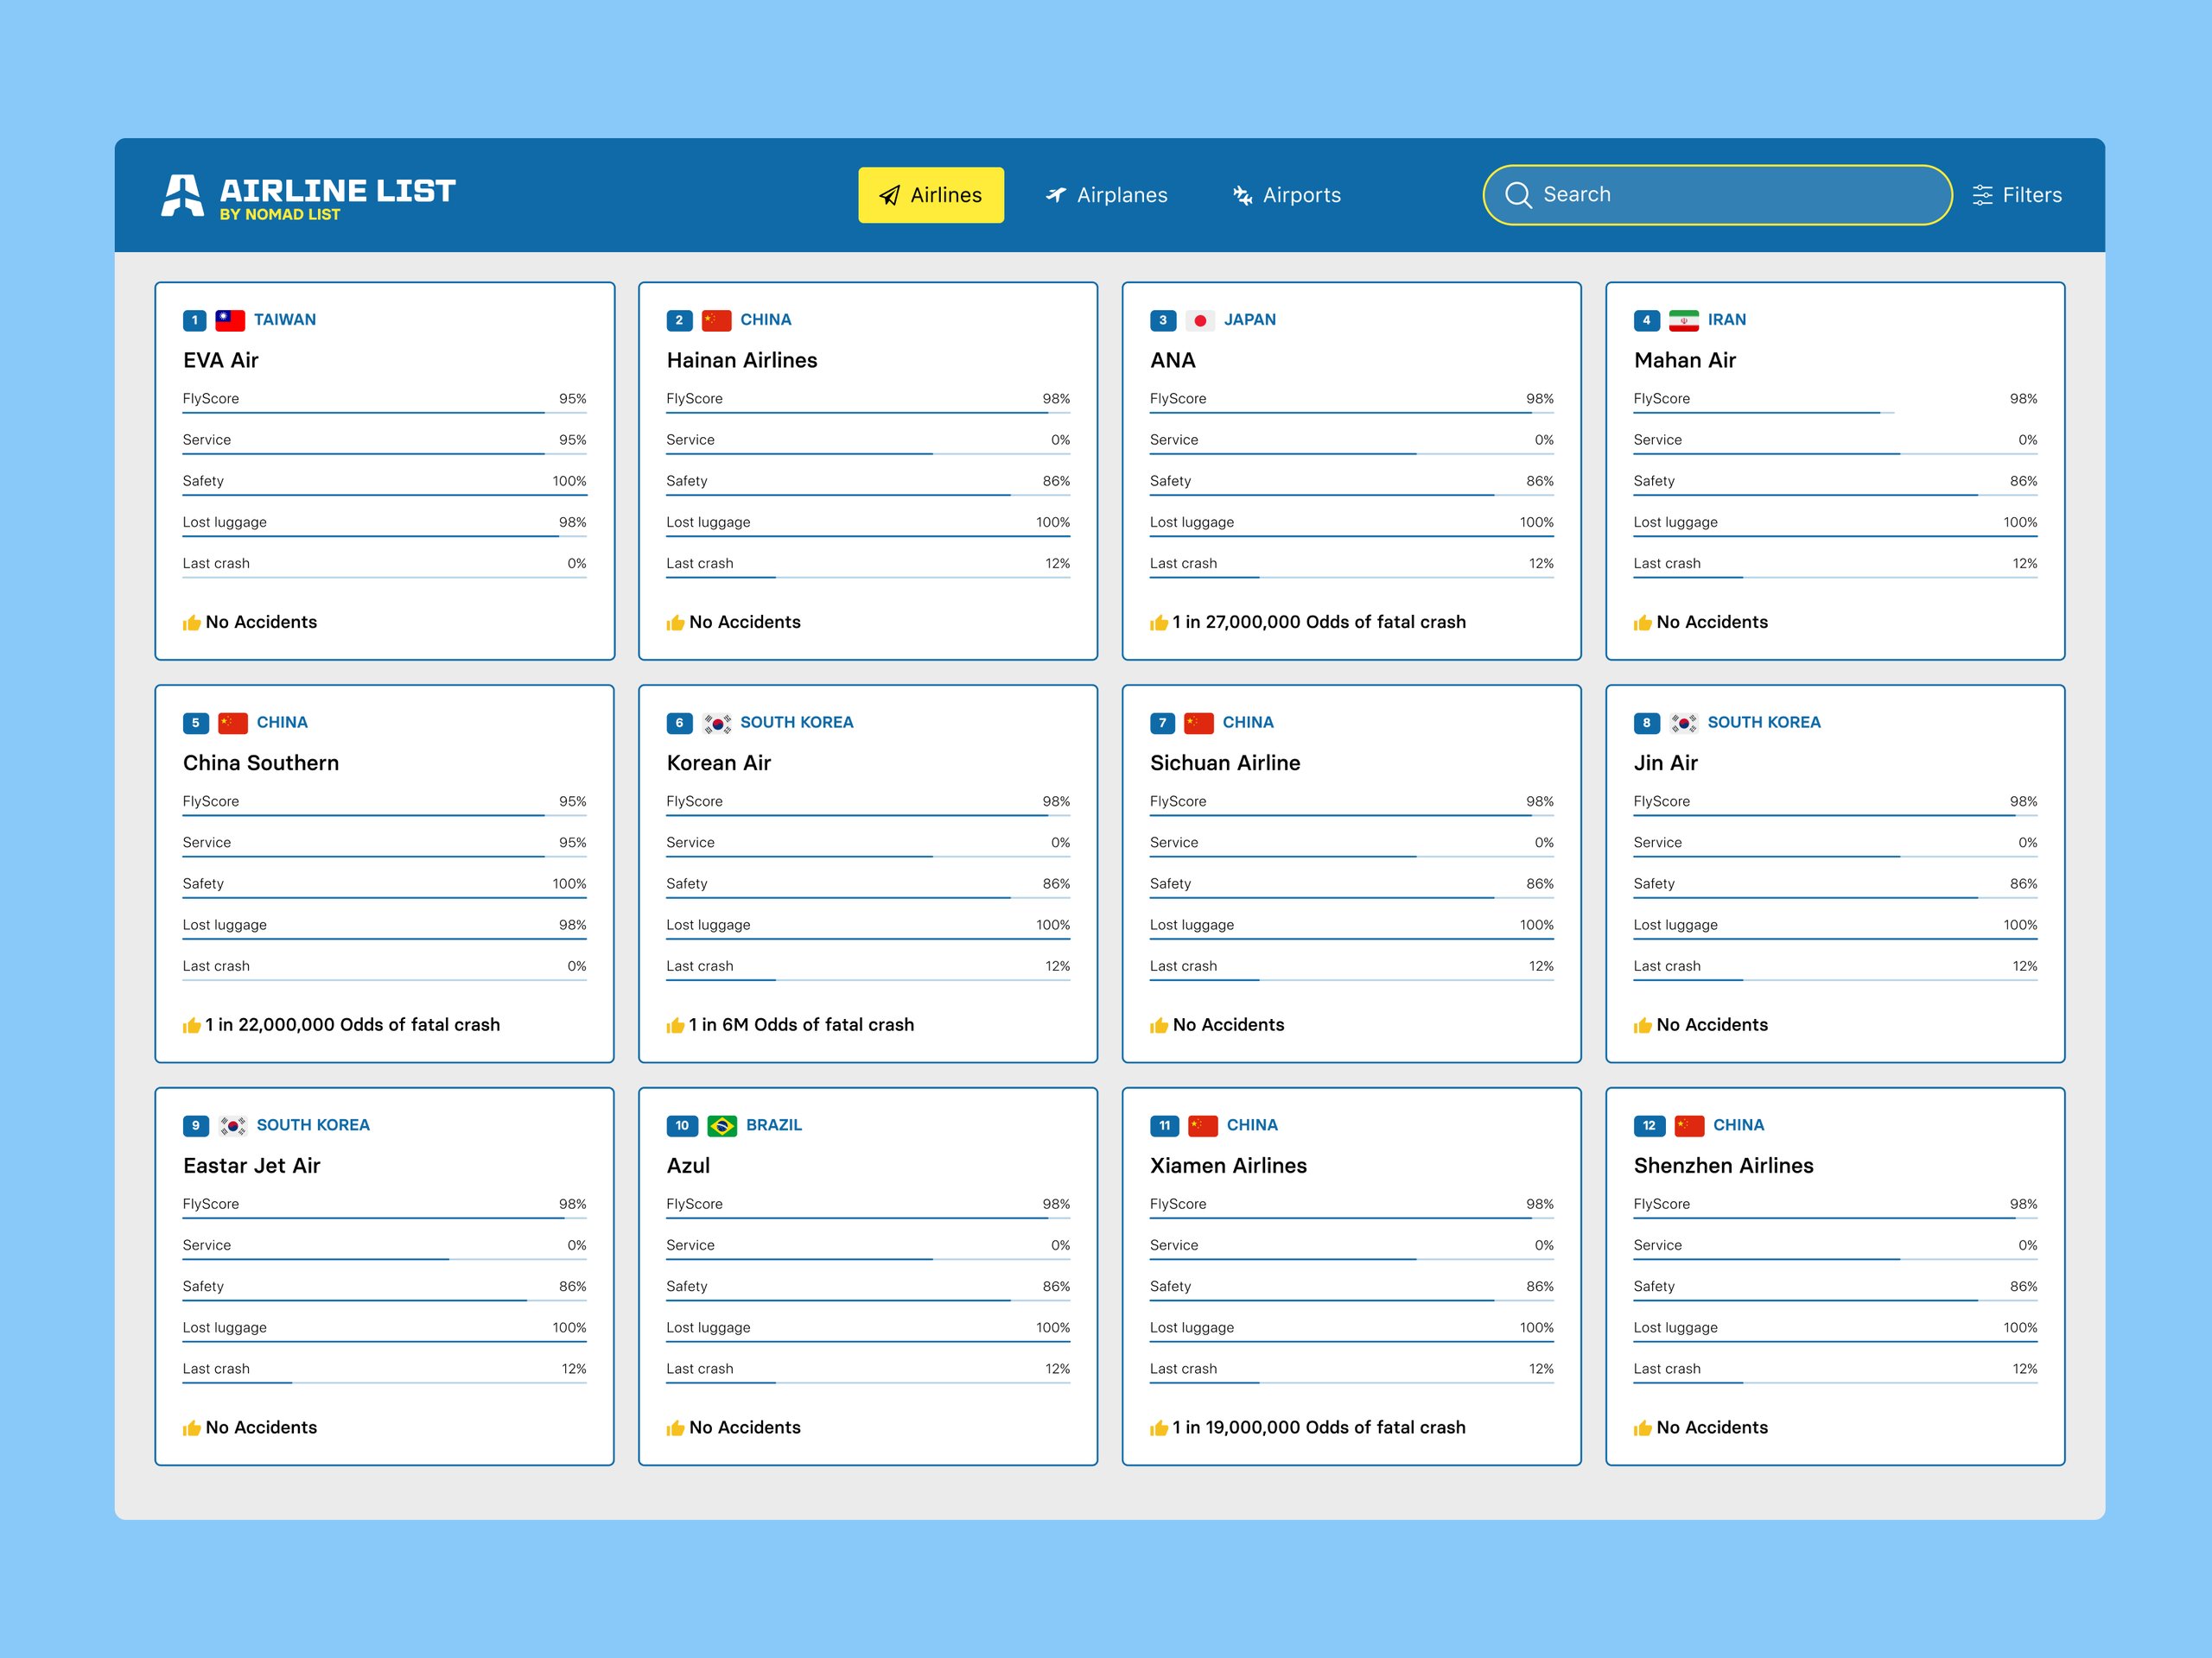This screenshot has width=2212, height=1658.
Task: Click the South Korea flag on Jin Air card
Action: [1683, 723]
